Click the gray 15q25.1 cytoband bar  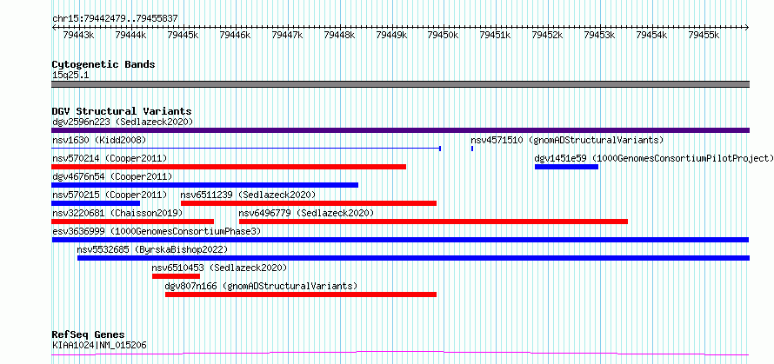pyautogui.click(x=400, y=84)
